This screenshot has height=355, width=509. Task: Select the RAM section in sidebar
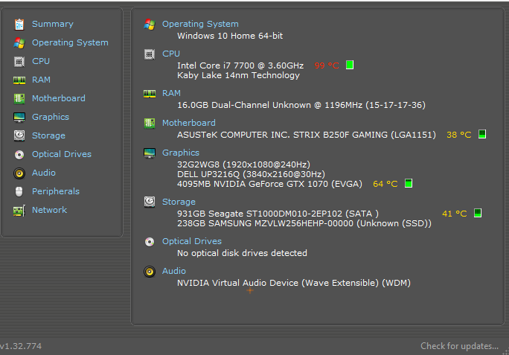pos(41,80)
